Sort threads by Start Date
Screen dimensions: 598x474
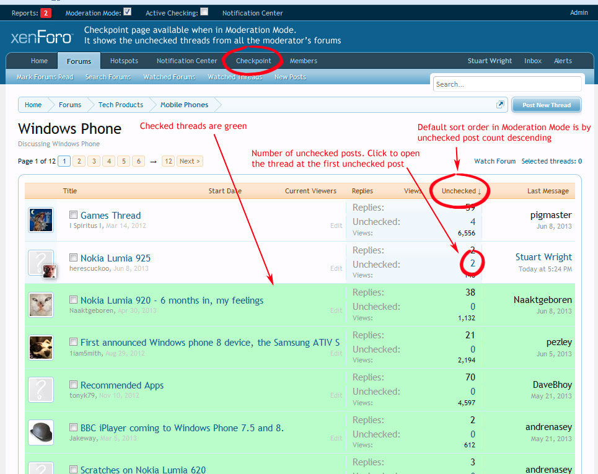pyautogui.click(x=225, y=191)
